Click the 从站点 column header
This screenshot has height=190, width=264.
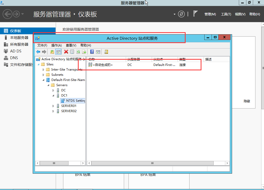[165, 59]
